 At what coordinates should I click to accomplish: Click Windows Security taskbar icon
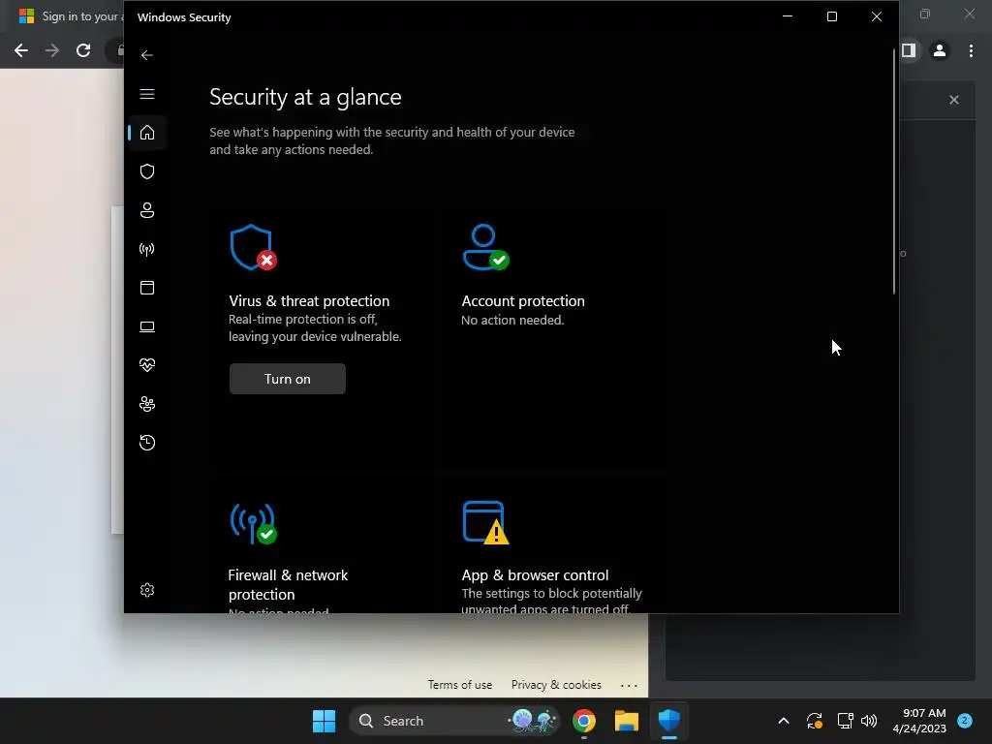click(668, 721)
